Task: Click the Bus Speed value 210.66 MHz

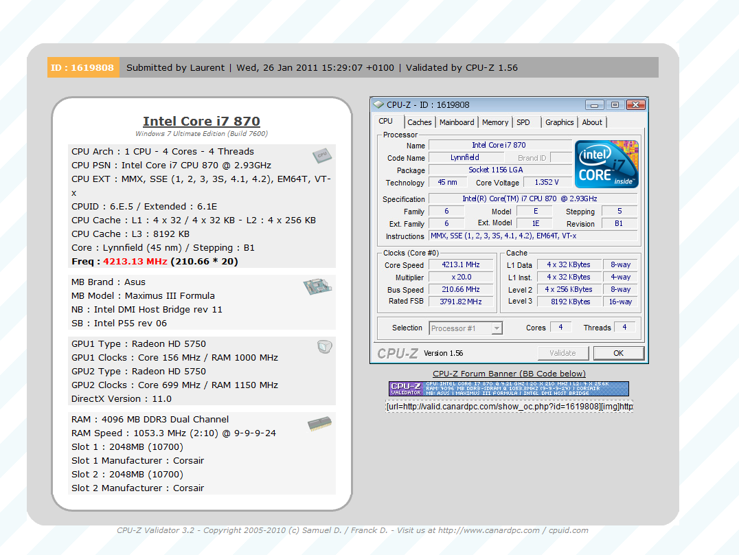Action: (460, 290)
